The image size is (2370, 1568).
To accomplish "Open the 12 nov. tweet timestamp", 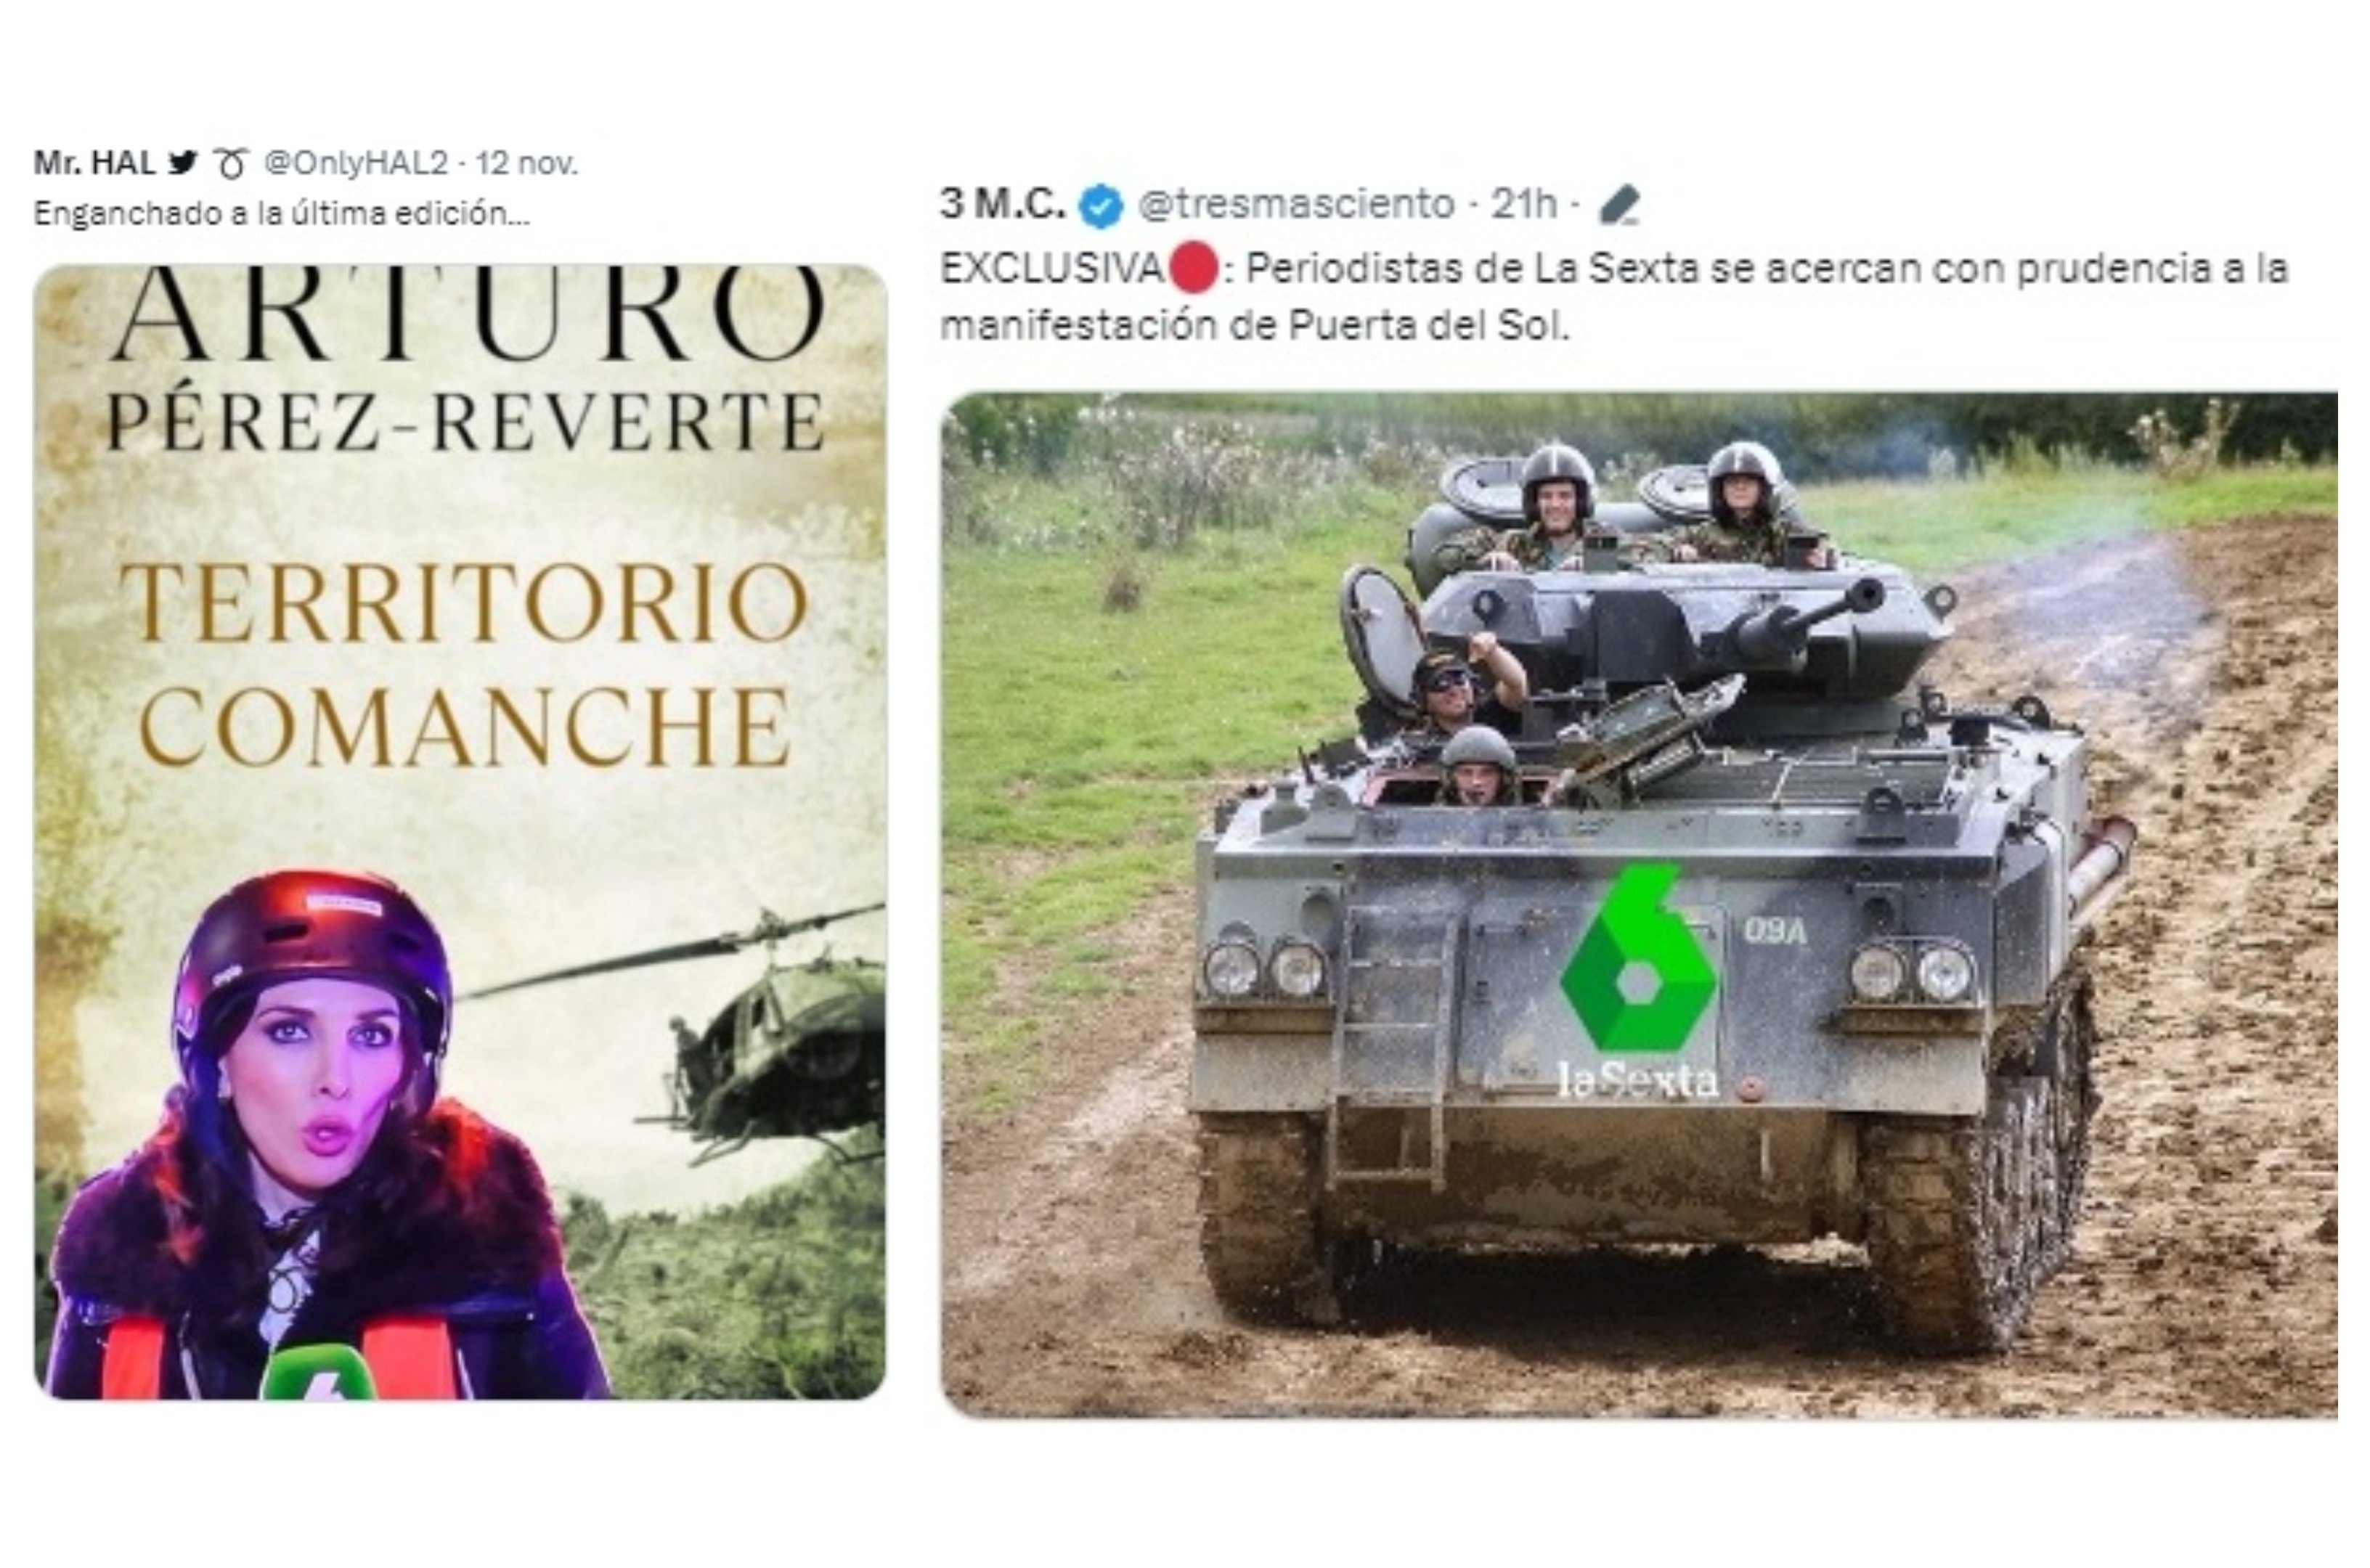I will coord(526,163).
